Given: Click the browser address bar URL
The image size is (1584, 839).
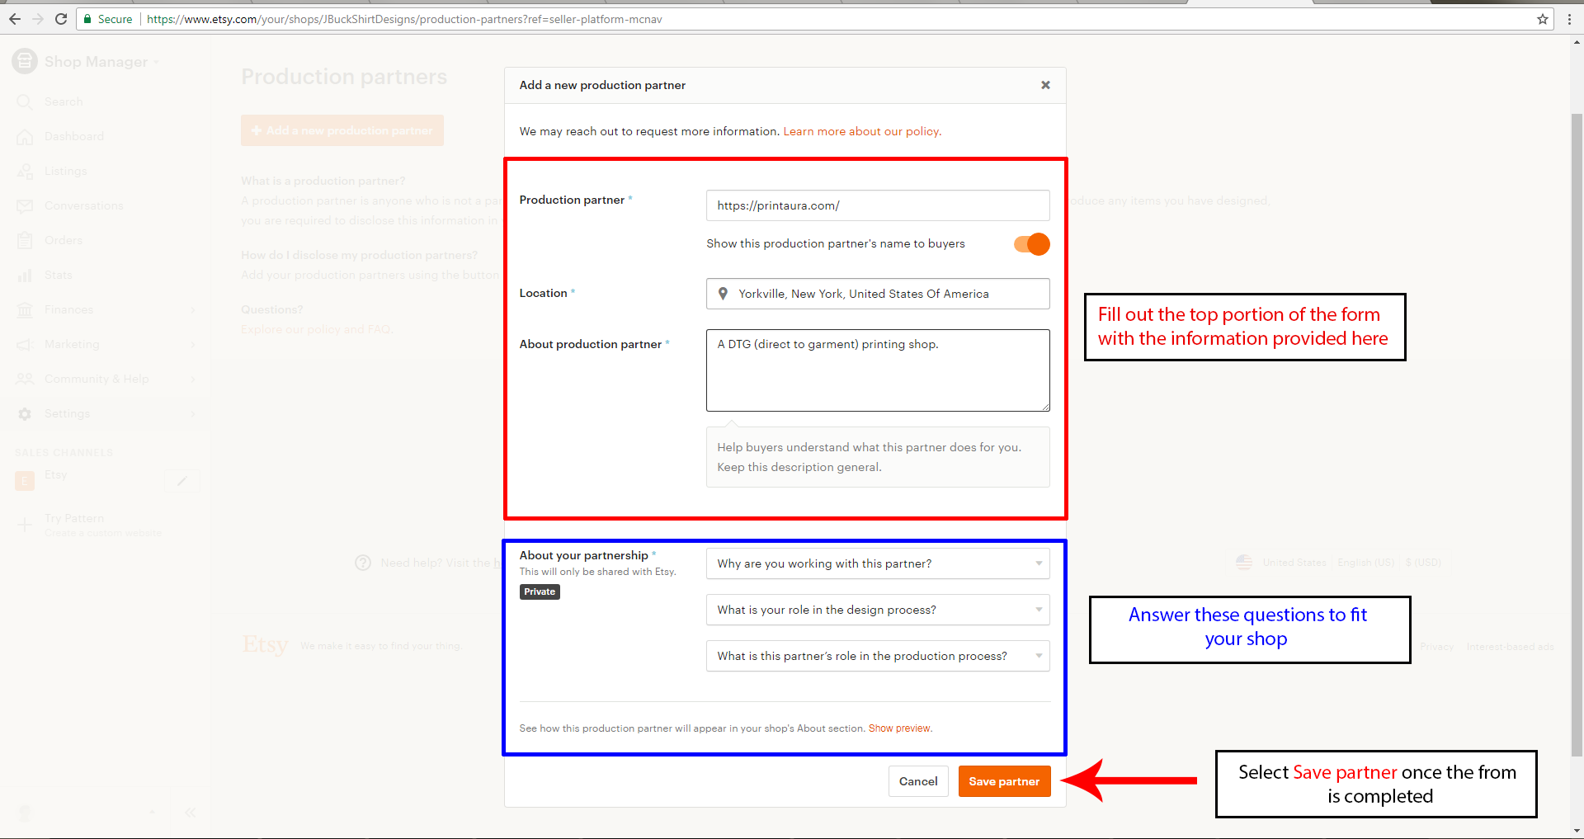Looking at the screenshot, I should coord(404,19).
